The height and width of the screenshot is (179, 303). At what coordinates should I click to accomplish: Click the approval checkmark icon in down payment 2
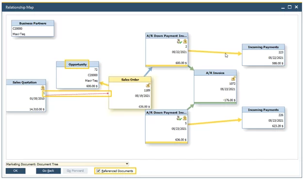tap(179, 41)
